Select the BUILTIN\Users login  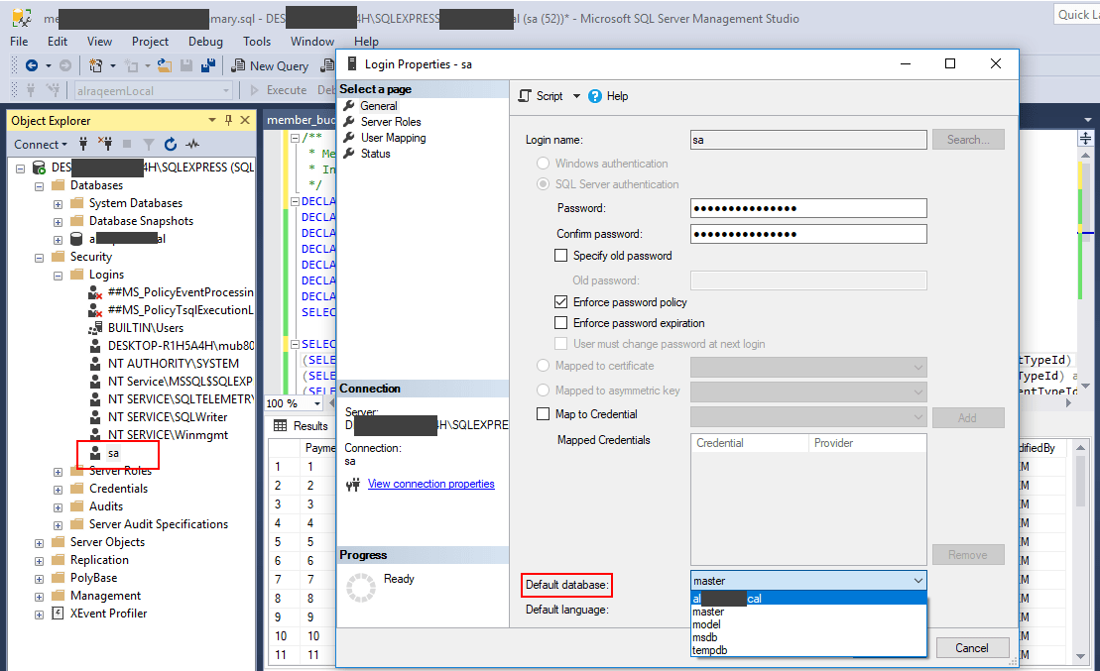pos(145,327)
